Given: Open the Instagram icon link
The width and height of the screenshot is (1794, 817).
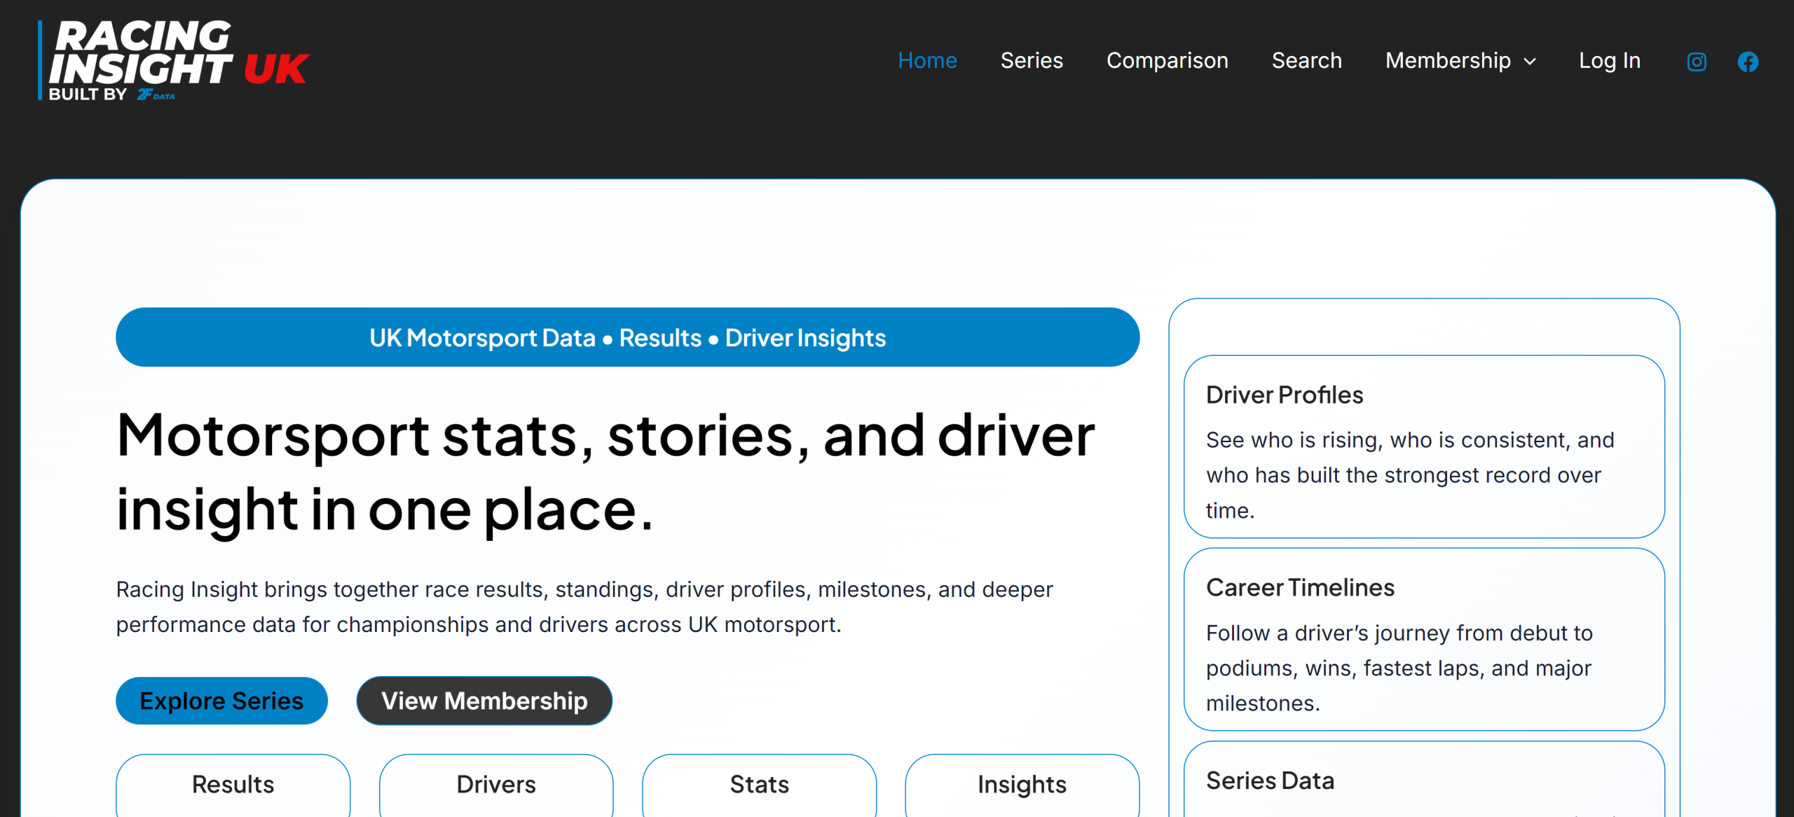Looking at the screenshot, I should tap(1697, 62).
